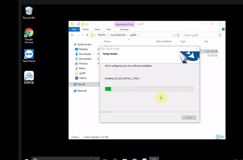Image resolution: width=243 pixels, height=160 pixels.
Task: Open Documents in the navigation pane
Action: (83, 59)
